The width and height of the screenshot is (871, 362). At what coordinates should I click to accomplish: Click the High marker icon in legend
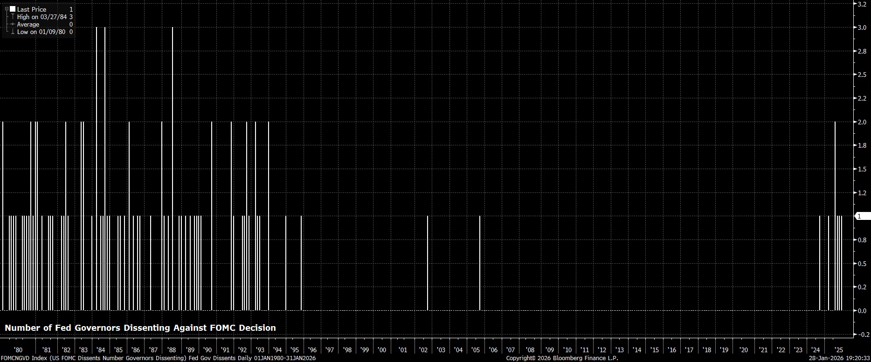tap(13, 17)
